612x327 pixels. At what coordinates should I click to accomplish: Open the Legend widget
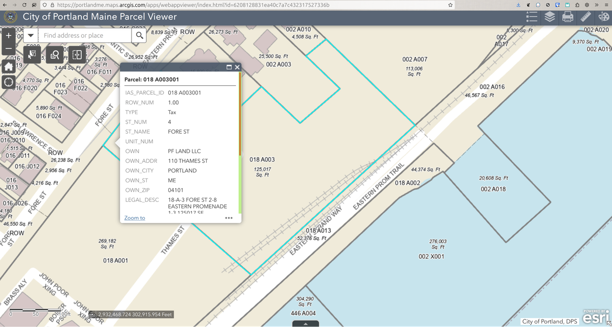point(532,17)
